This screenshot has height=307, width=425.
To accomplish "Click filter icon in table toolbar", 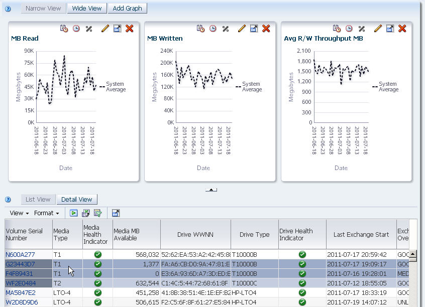I will tap(97, 213).
